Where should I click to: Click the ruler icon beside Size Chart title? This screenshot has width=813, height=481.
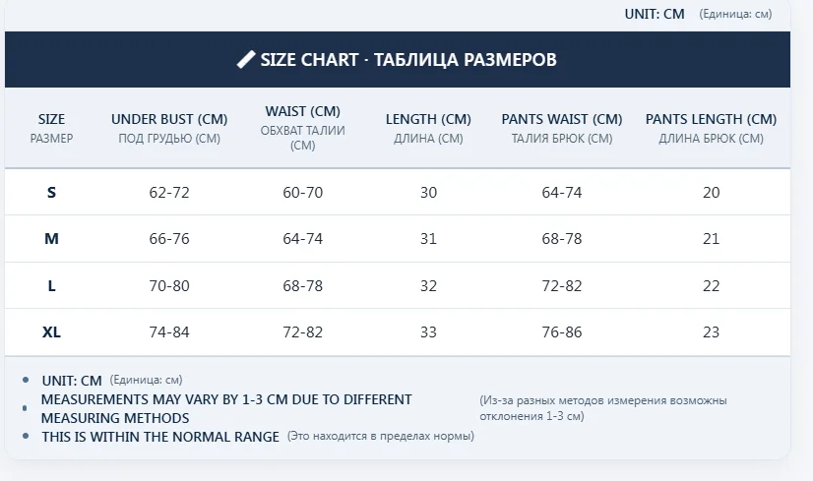coord(246,60)
